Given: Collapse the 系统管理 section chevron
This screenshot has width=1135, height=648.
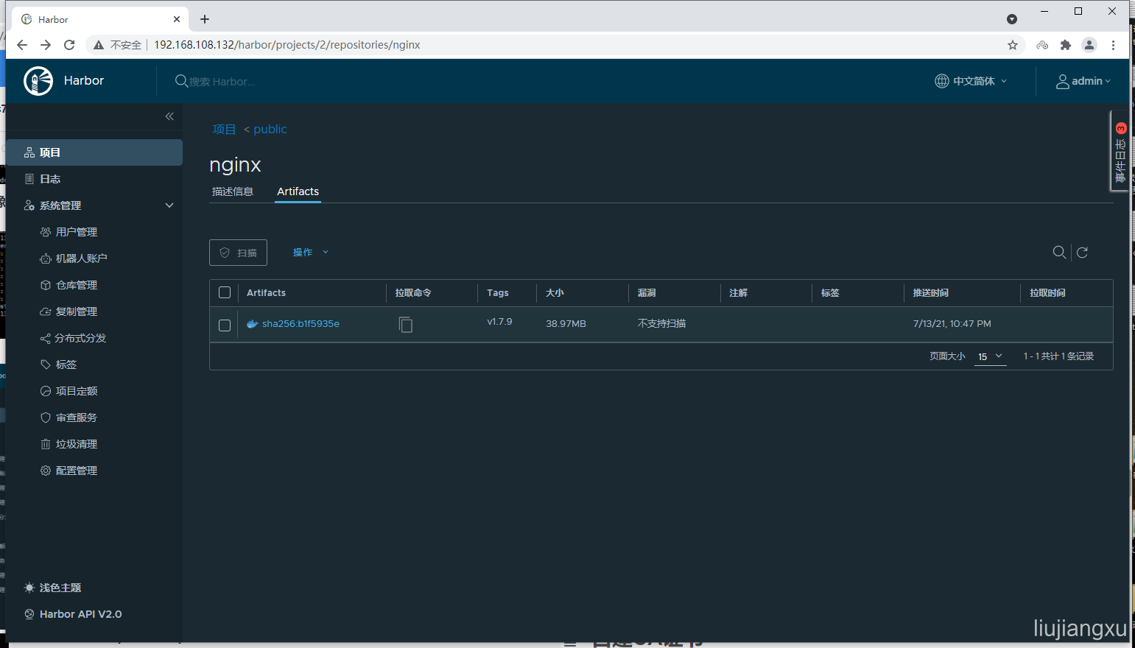Looking at the screenshot, I should pyautogui.click(x=169, y=205).
